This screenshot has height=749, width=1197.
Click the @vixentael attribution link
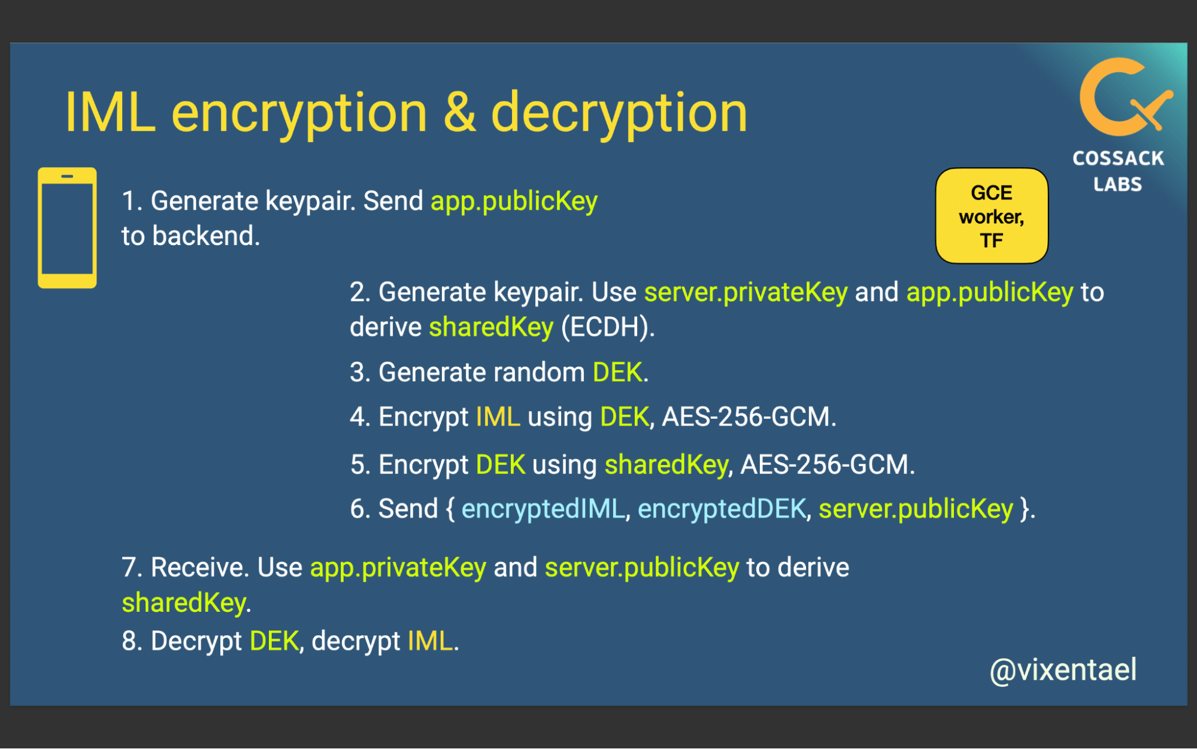coord(1062,673)
